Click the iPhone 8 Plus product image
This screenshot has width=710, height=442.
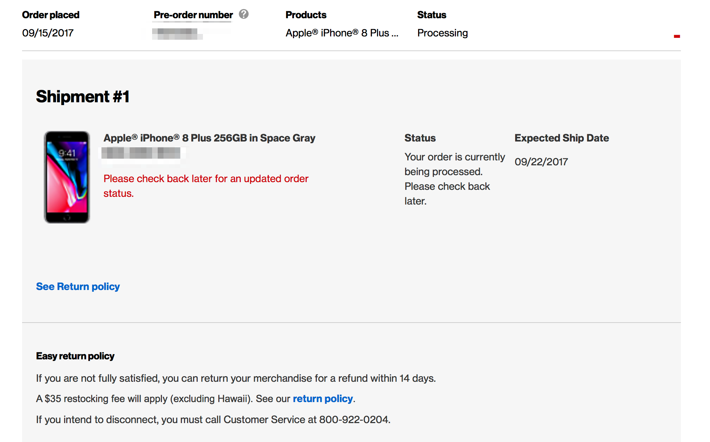67,177
